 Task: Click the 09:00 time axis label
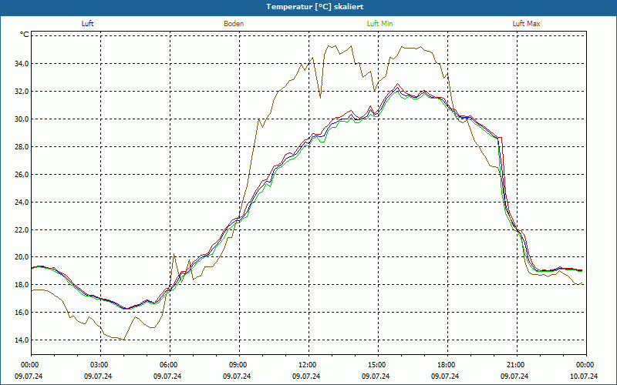click(238, 365)
